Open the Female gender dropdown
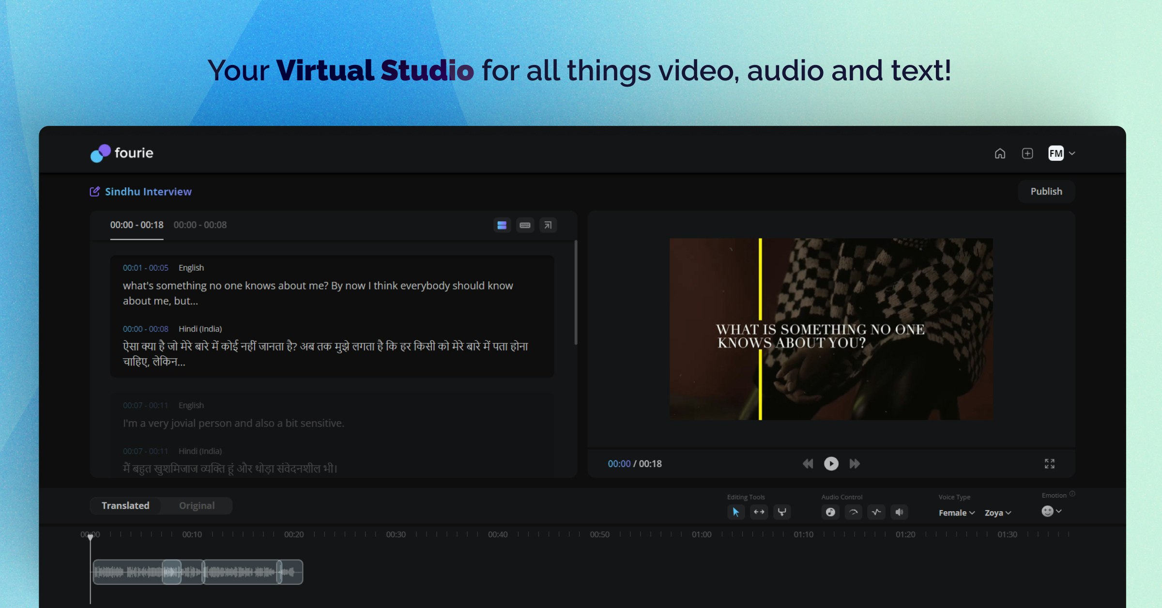 point(956,513)
